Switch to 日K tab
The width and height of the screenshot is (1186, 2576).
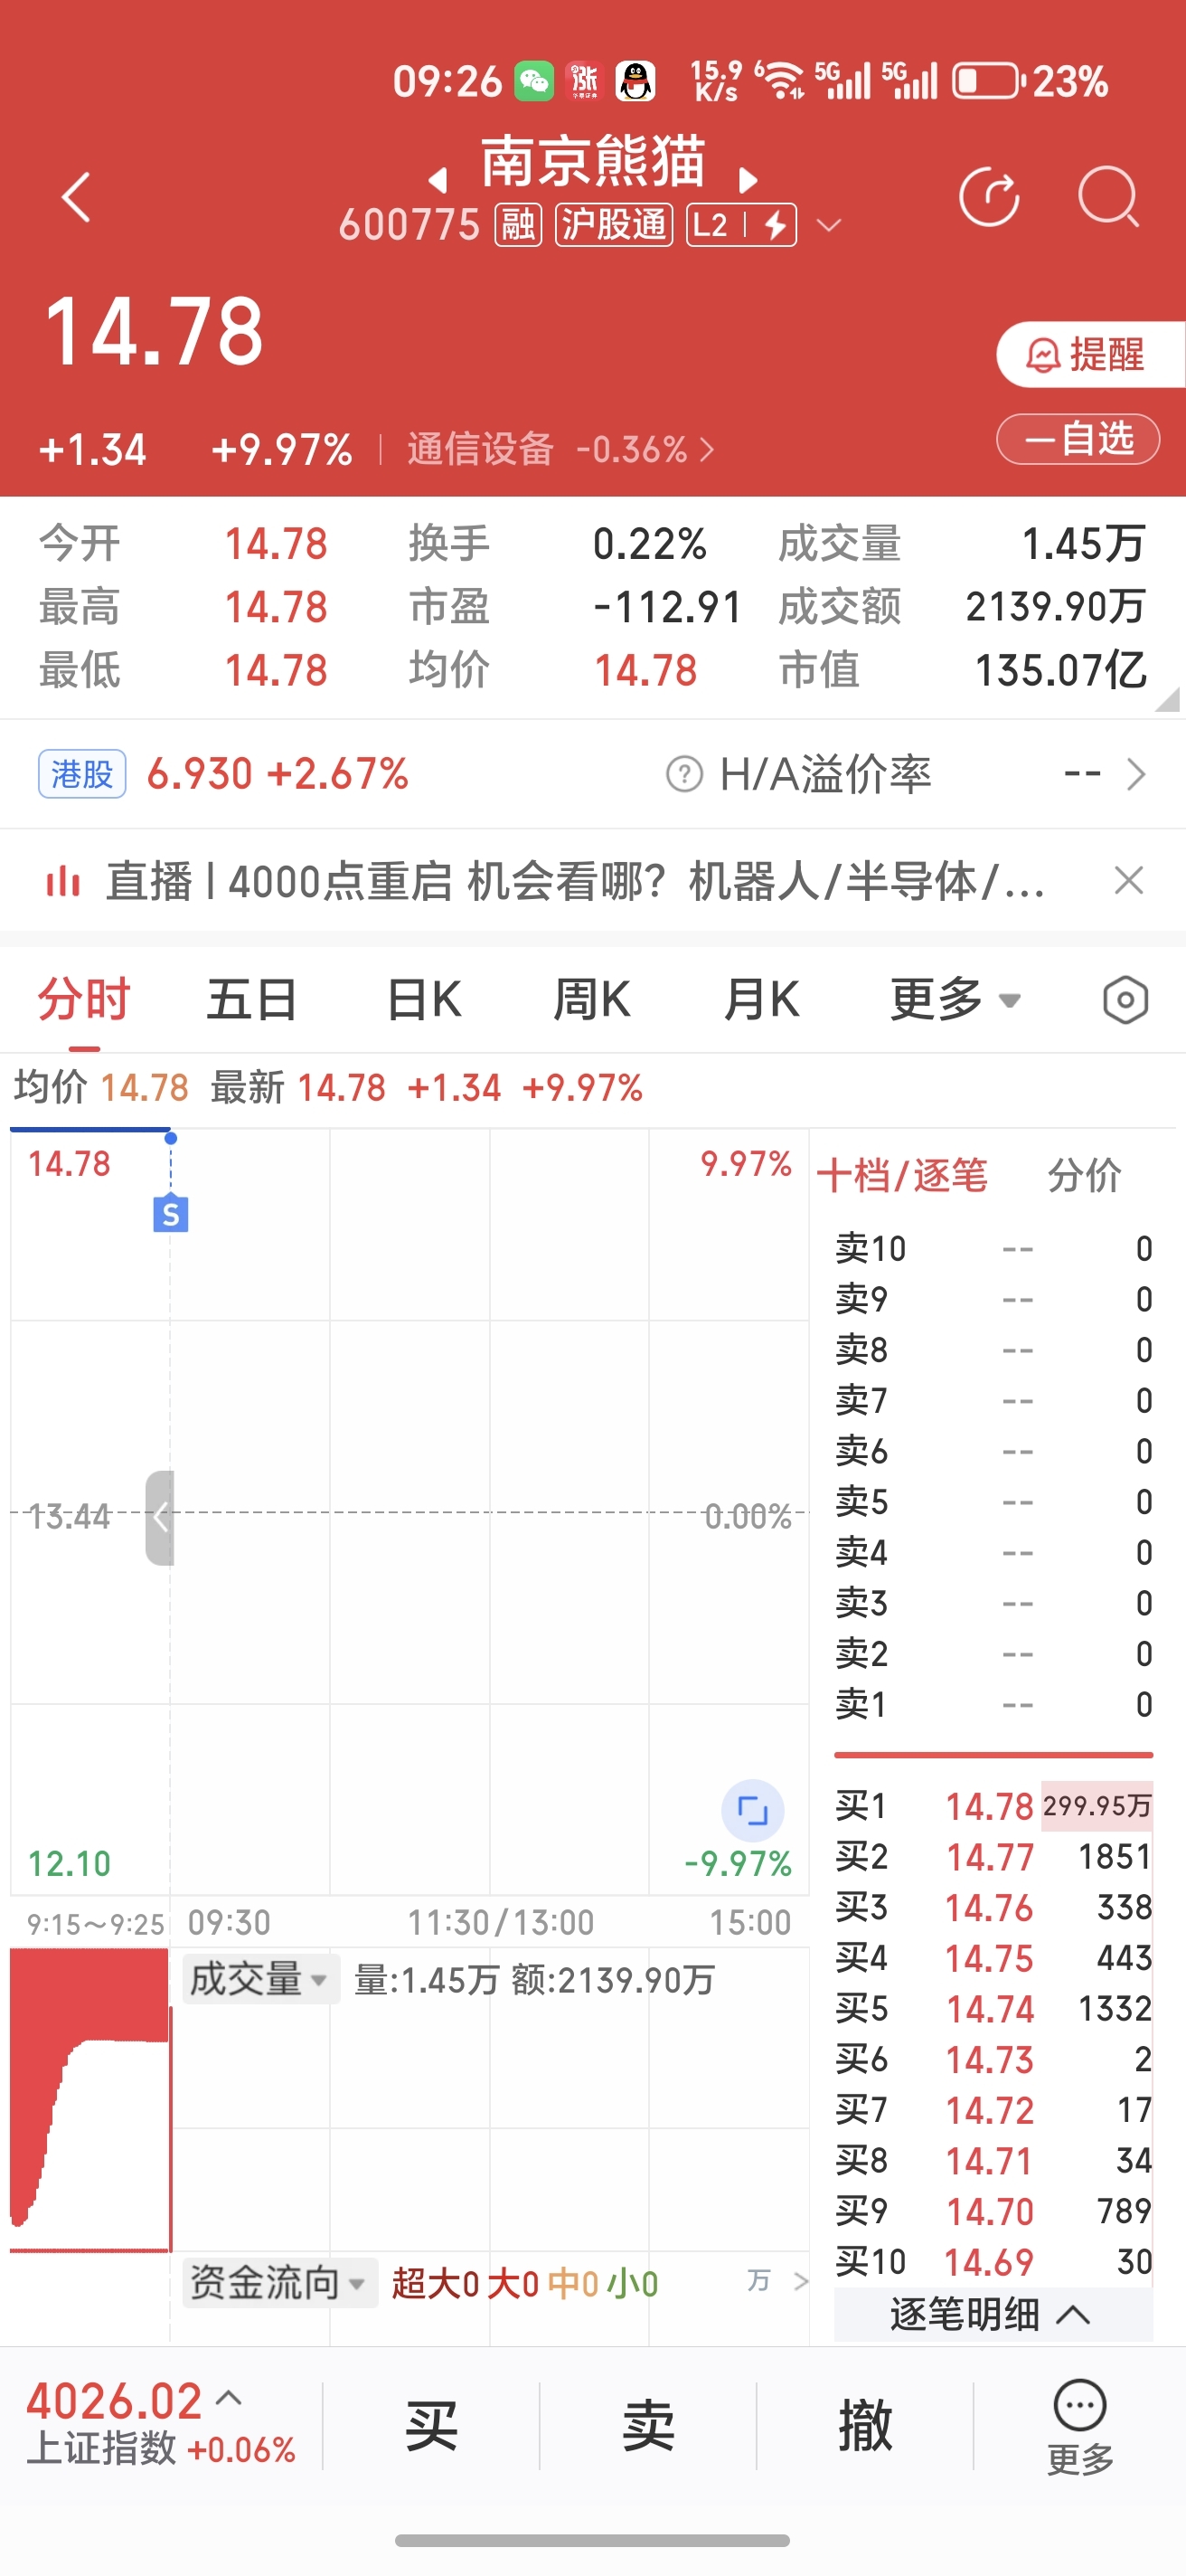click(x=424, y=999)
